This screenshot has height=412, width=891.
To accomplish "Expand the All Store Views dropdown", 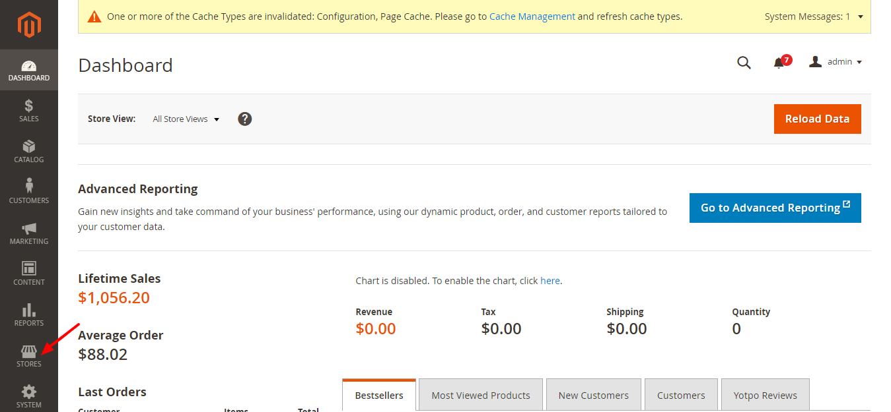I will click(x=186, y=119).
